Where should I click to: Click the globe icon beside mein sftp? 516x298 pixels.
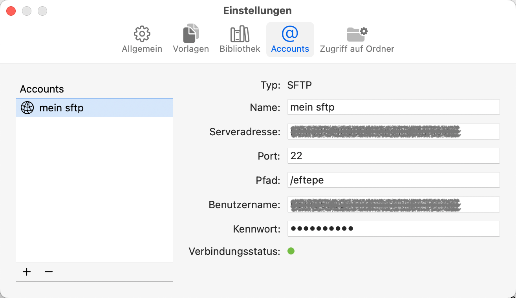tap(26, 107)
